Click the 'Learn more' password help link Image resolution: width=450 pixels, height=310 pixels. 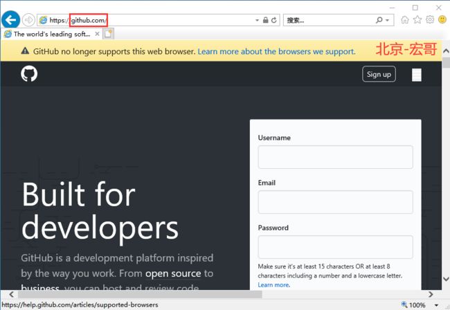point(273,285)
